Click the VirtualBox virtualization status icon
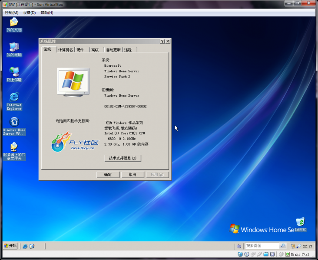This screenshot has height=260, width=318. coord(272,254)
